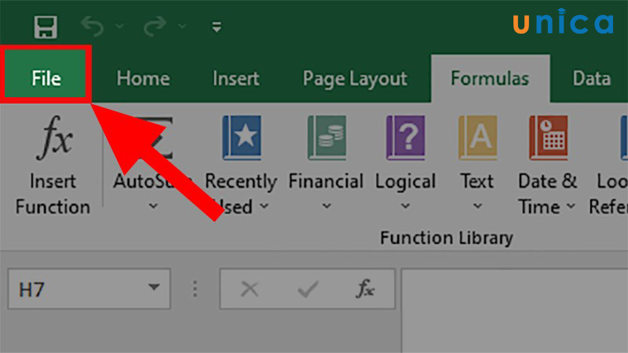The height and width of the screenshot is (353, 628).
Task: Click the formula bar fx icon
Action: 365,289
